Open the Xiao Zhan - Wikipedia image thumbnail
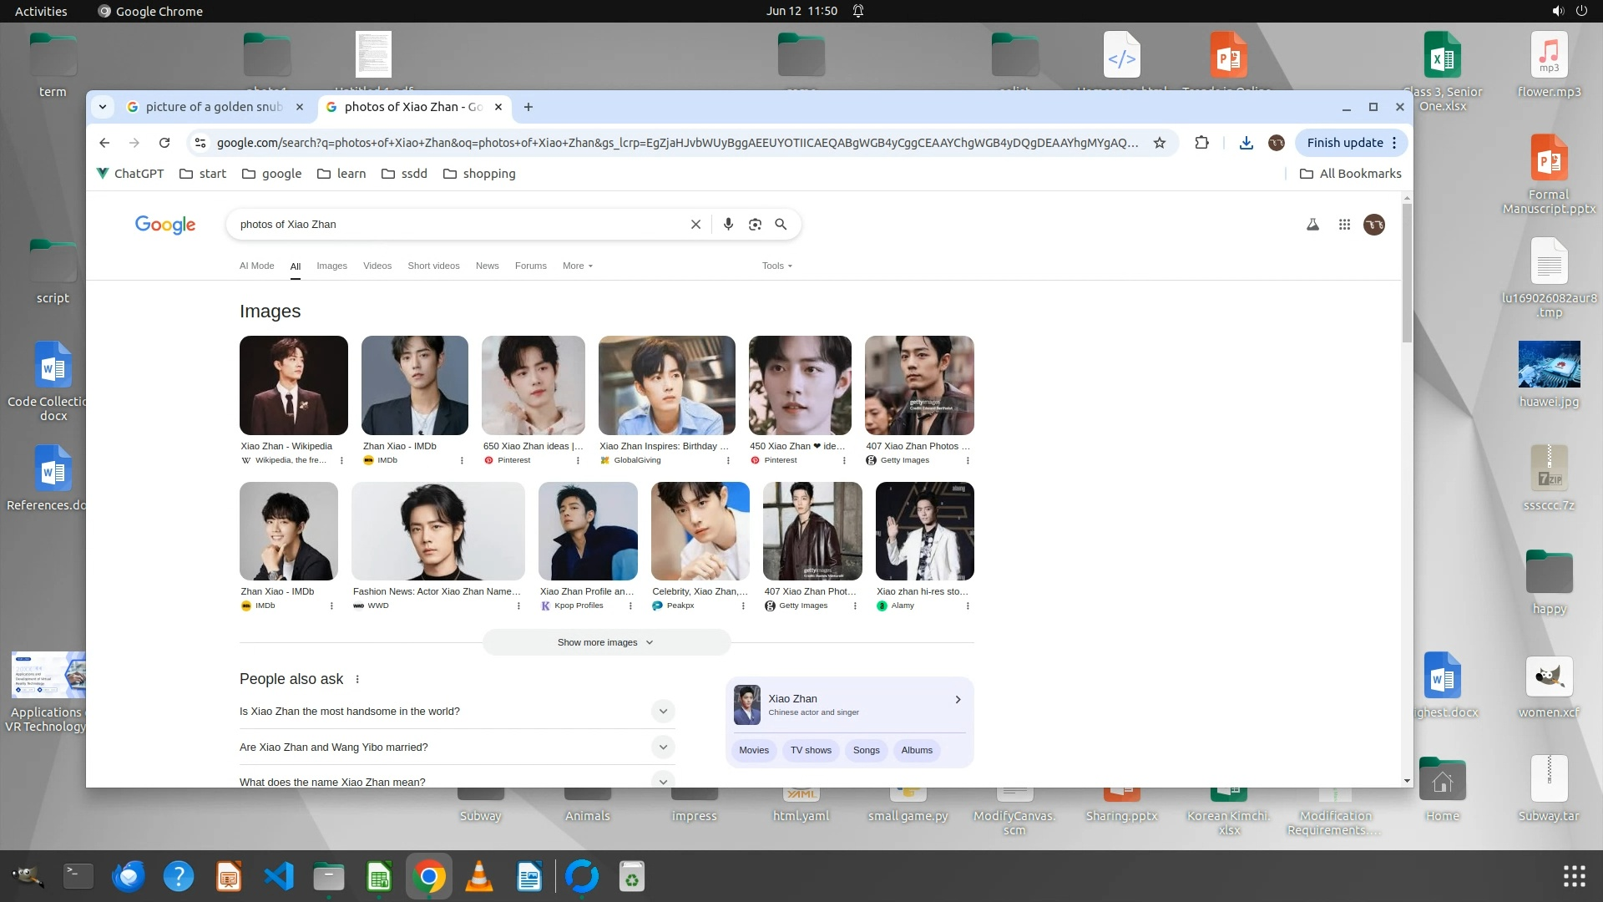Image resolution: width=1603 pixels, height=902 pixels. click(293, 385)
